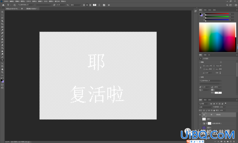Open the collapsed History panel icon
This screenshot has height=143, width=238.
pyautogui.click(x=195, y=11)
